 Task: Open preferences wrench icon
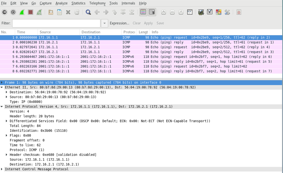(227, 12)
